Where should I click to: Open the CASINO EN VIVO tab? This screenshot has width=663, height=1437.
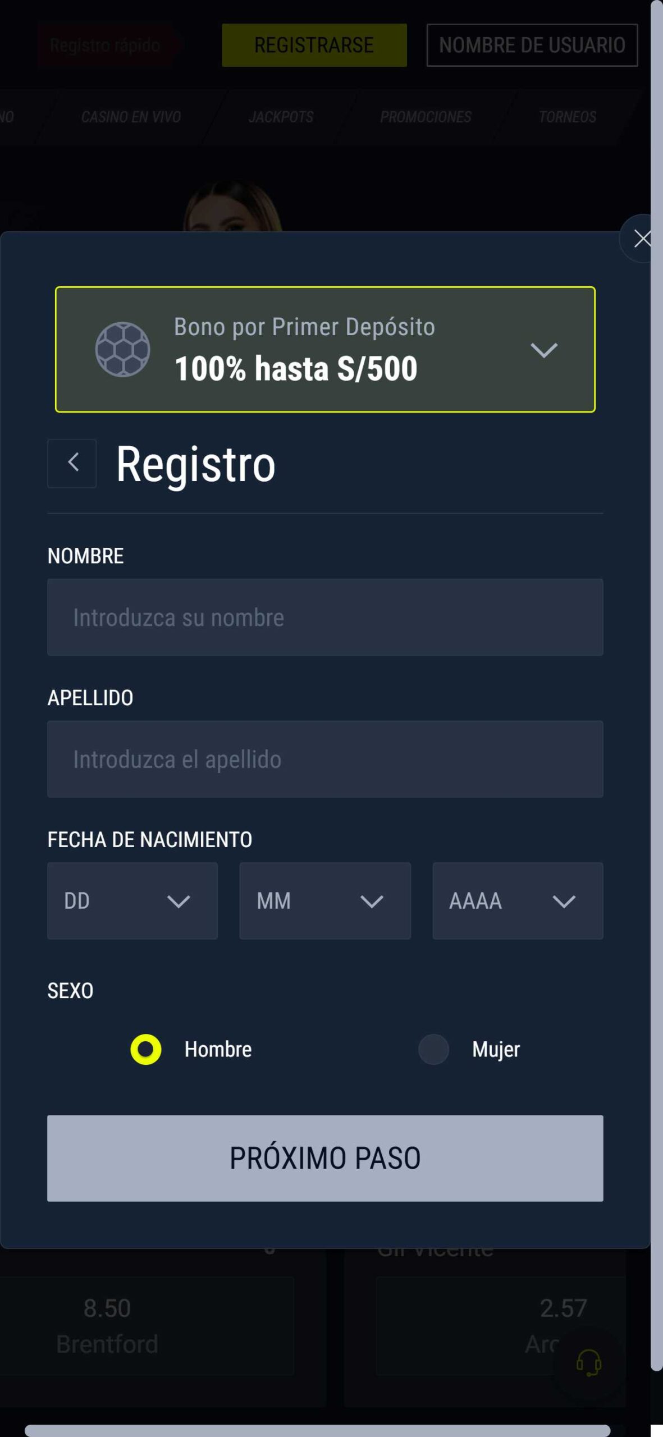(131, 117)
